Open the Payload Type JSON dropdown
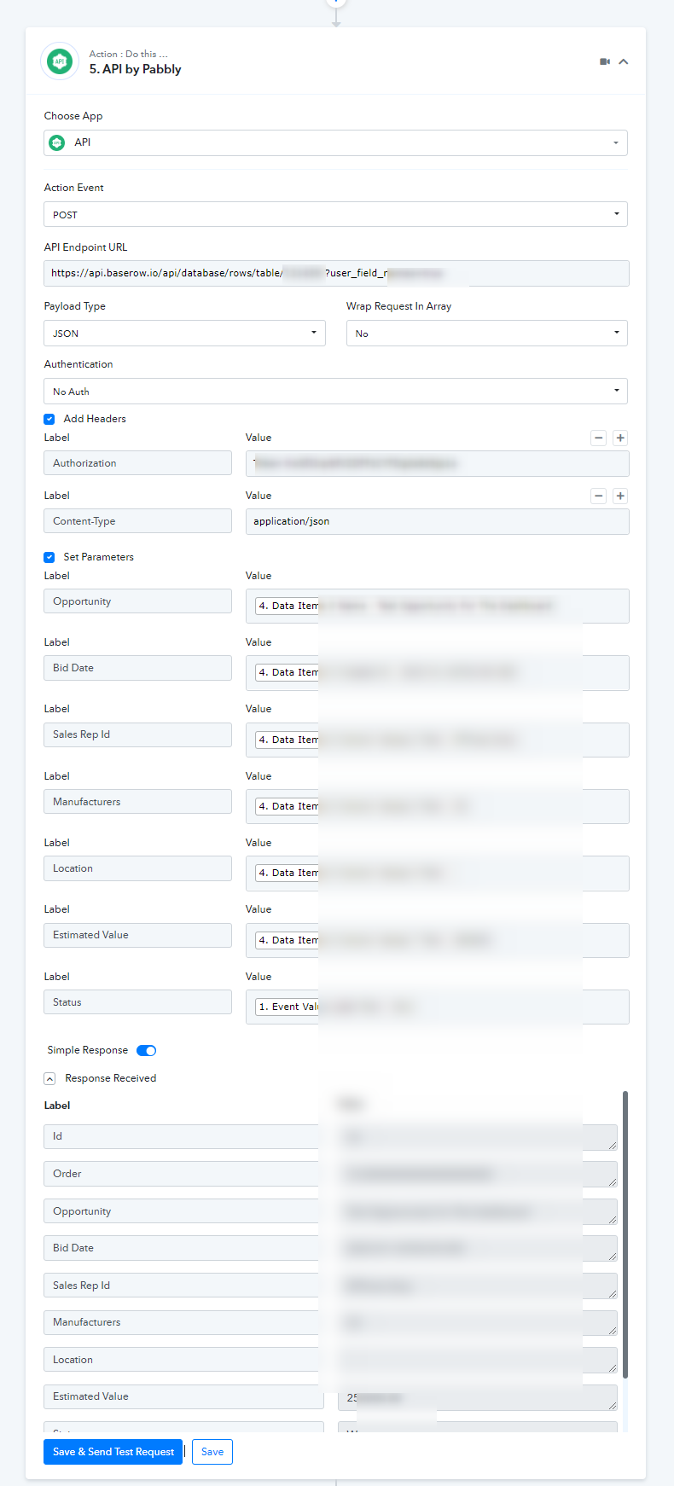 [x=184, y=333]
